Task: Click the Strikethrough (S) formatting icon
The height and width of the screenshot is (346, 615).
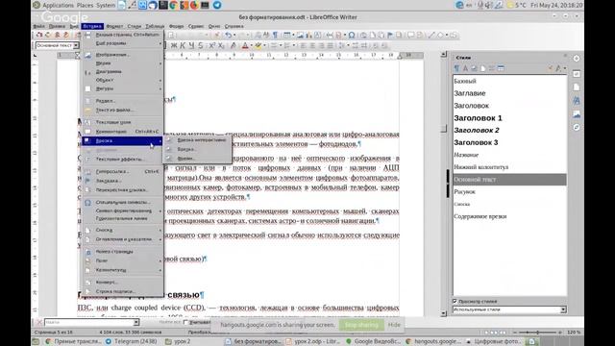Action: click(x=201, y=45)
